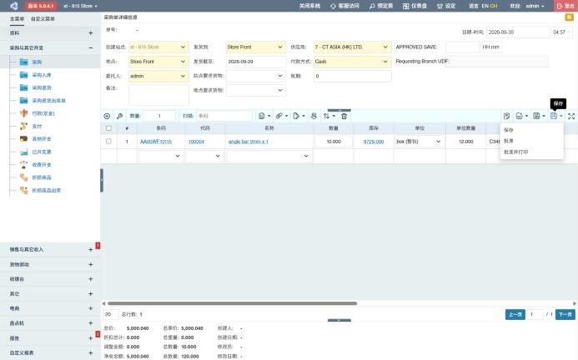This screenshot has width=578, height=360.
Task: Click the 'angle bar 2mm x 1' item name link
Action: 248,142
